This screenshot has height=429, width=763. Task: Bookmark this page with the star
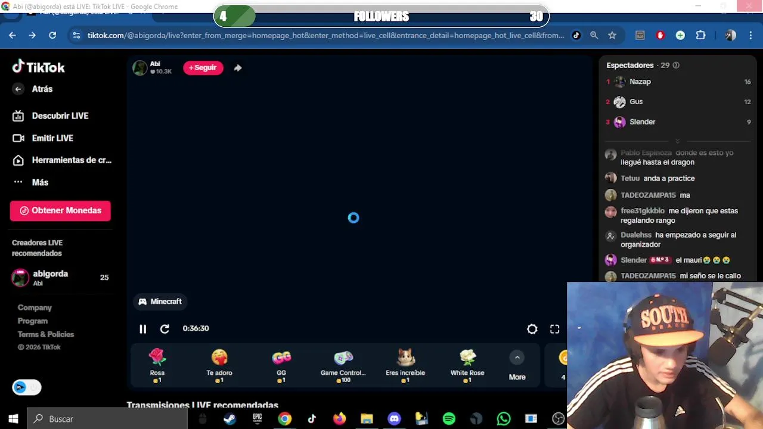[x=612, y=36]
